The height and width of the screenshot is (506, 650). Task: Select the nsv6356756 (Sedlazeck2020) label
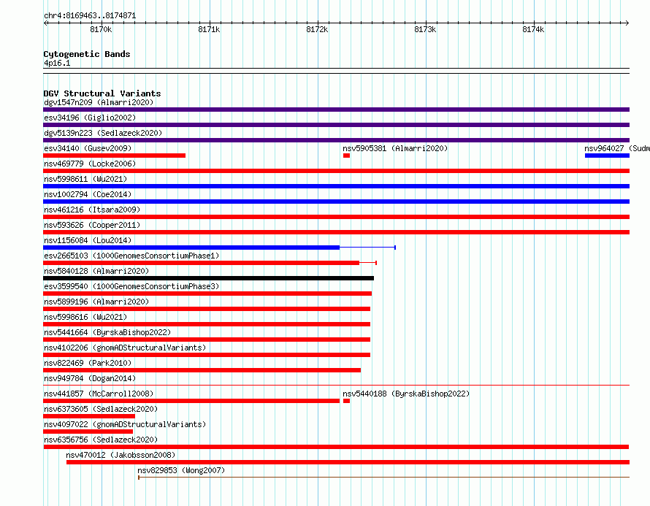101,440
